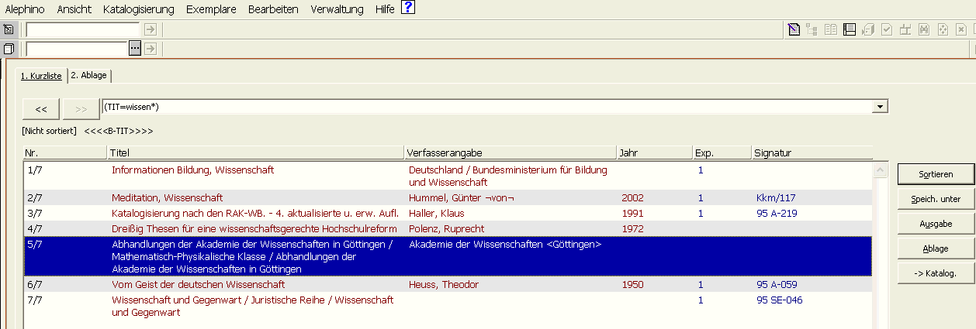976x329 pixels.
Task: Click into the first empty toolbar input field
Action: pyautogui.click(x=82, y=29)
